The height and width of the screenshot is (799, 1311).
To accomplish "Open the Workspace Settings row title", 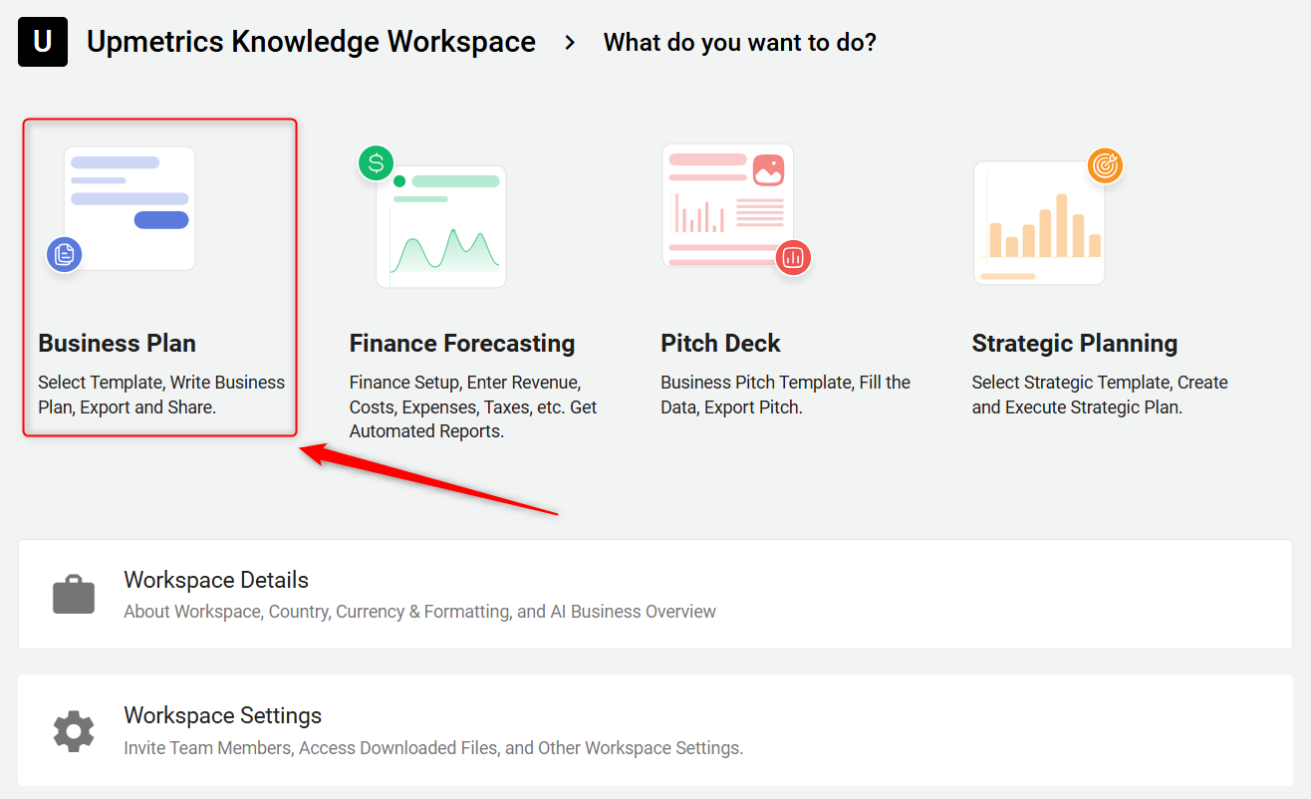I will (x=222, y=715).
